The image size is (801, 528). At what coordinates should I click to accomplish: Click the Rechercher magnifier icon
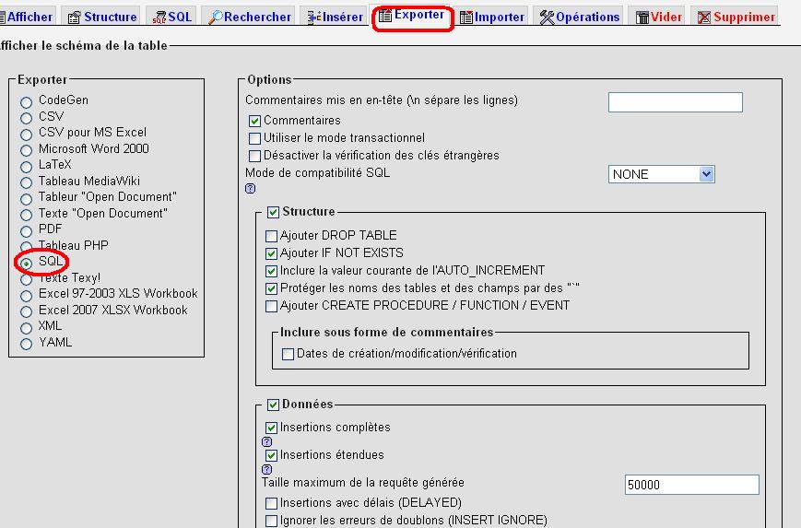click(x=215, y=17)
